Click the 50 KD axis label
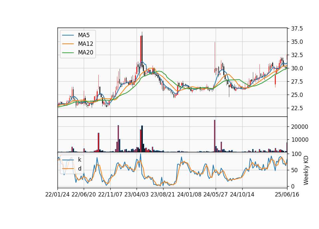This screenshot has height=229, width=319. (x=294, y=170)
